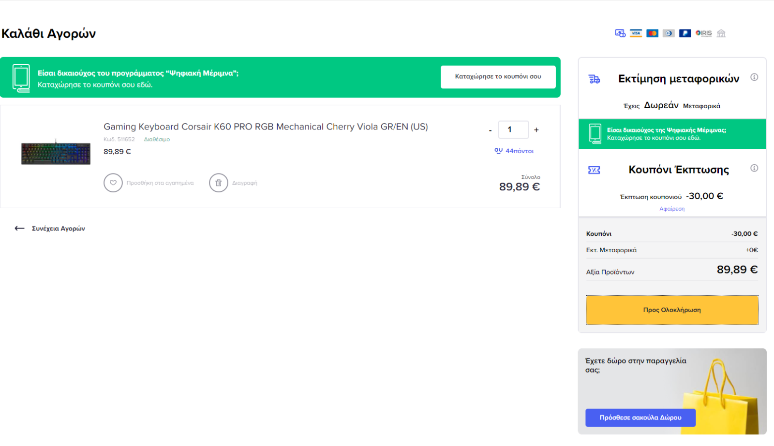The height and width of the screenshot is (446, 774).
Task: Click the Προσθήκη στα αγαπημένα label
Action: point(160,183)
